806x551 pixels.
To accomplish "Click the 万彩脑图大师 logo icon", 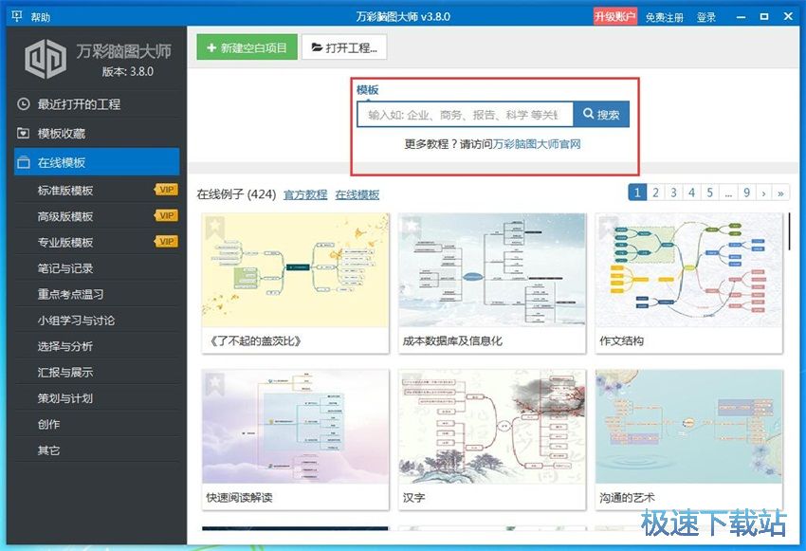I will point(46,58).
